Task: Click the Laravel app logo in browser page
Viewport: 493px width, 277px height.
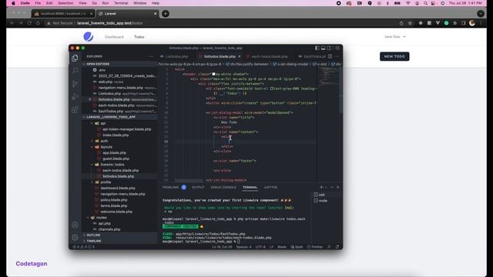Action: click(89, 37)
